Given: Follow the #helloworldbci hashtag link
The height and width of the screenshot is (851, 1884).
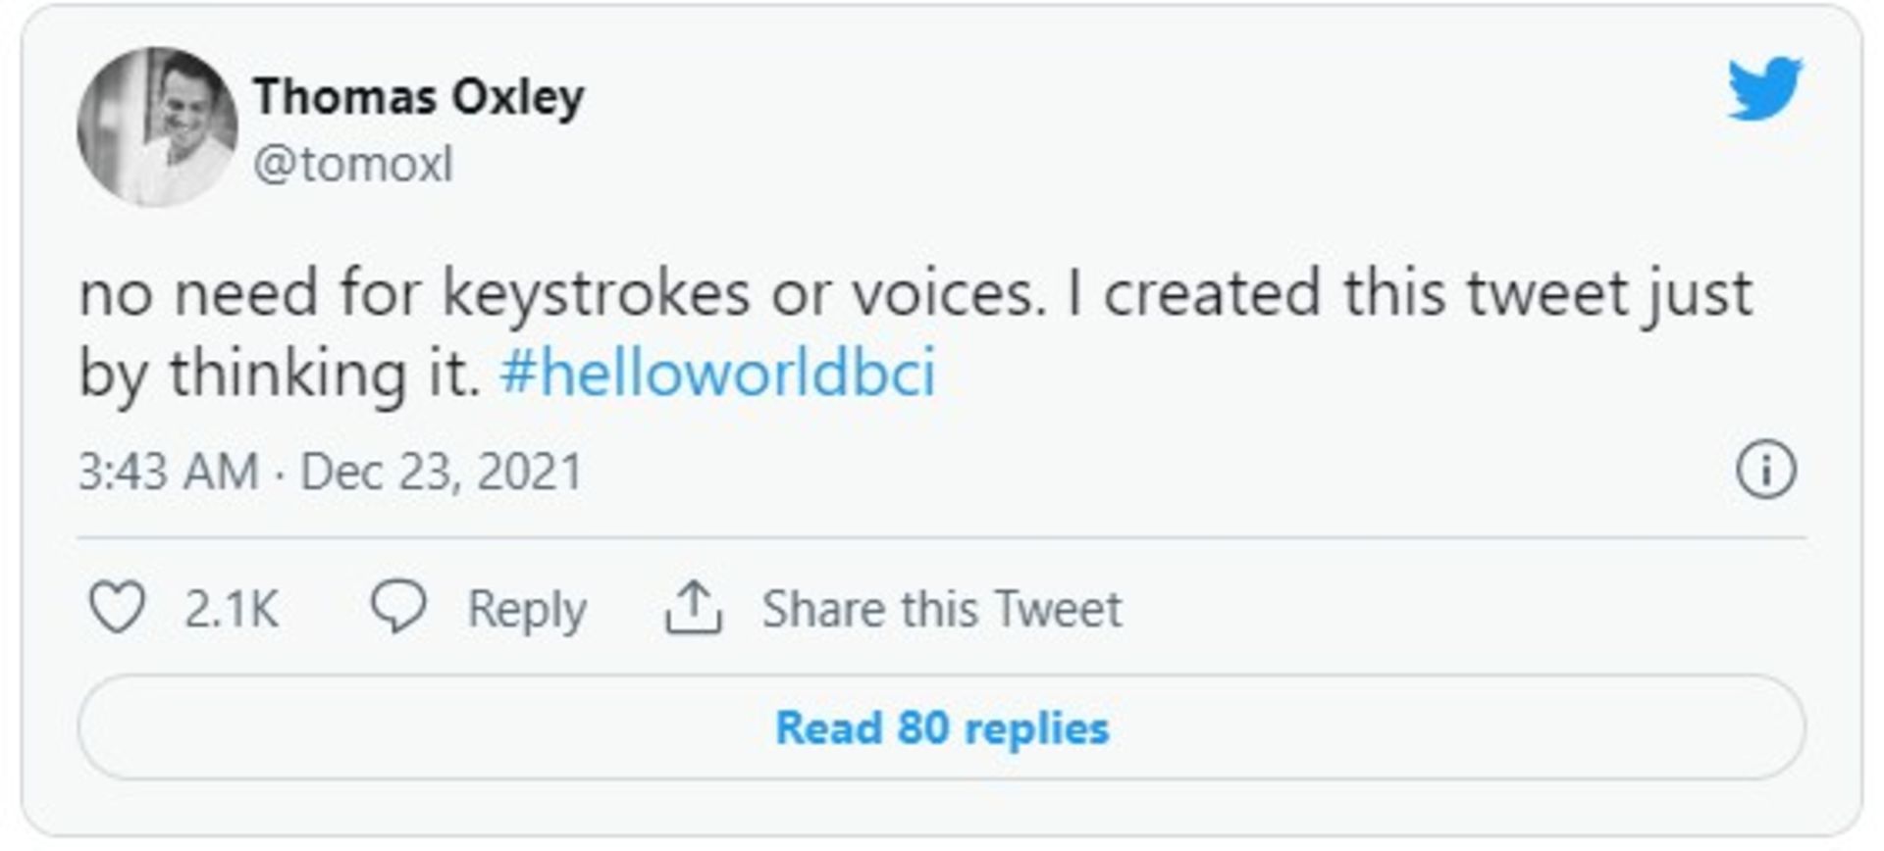Looking at the screenshot, I should (717, 373).
